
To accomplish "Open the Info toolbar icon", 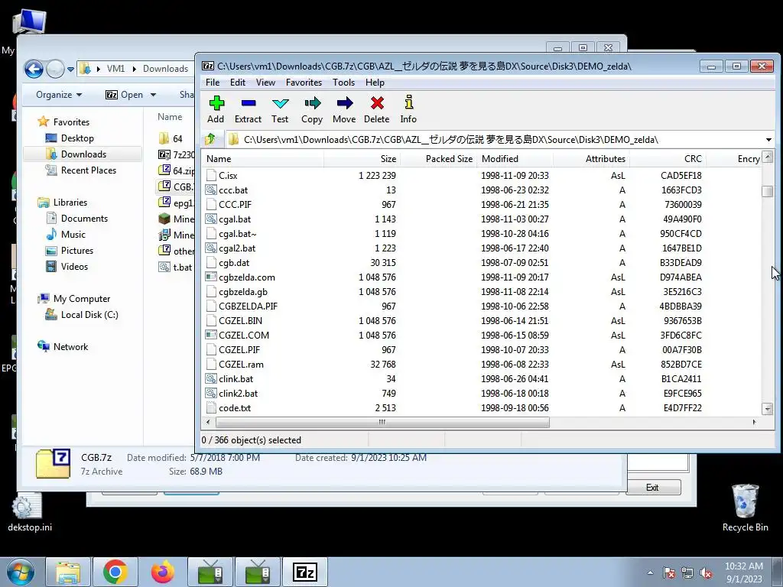I will pos(408,102).
